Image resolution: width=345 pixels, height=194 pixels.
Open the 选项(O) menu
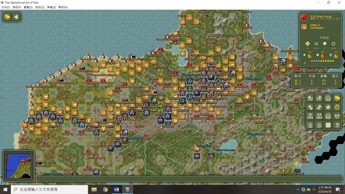click(40, 7)
